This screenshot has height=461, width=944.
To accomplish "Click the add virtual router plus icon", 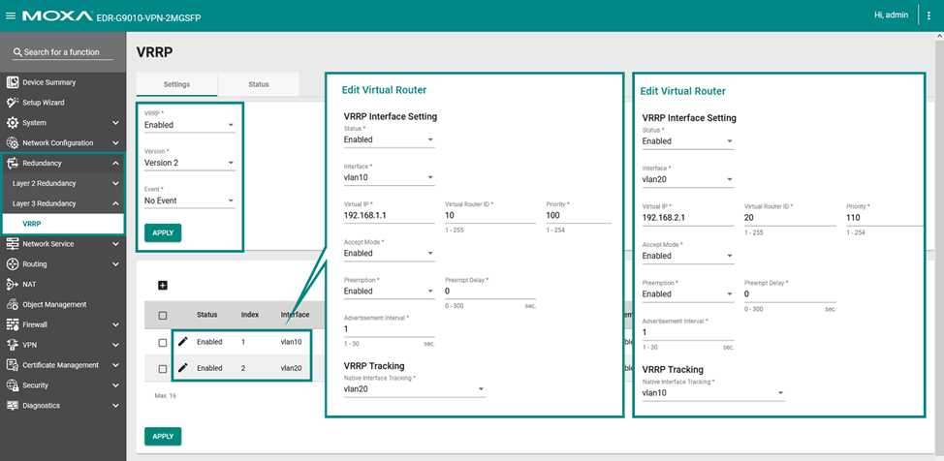I will click(163, 285).
